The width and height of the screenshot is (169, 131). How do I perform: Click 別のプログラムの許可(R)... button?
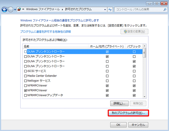128,113
